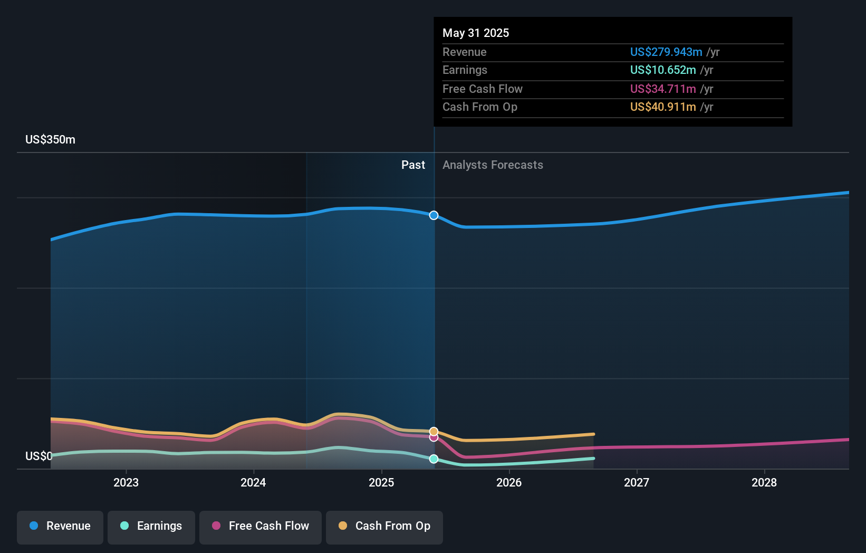Click the US$279.943m Revenue value
Image resolution: width=866 pixels, height=553 pixels.
[x=666, y=52]
